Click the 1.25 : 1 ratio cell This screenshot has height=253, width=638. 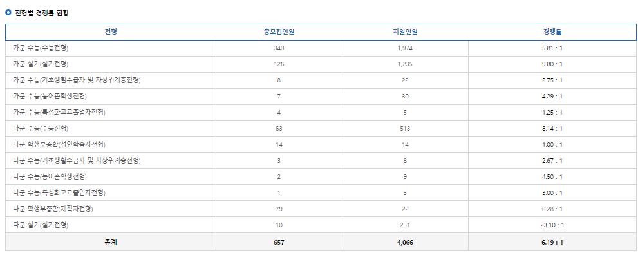(x=552, y=113)
